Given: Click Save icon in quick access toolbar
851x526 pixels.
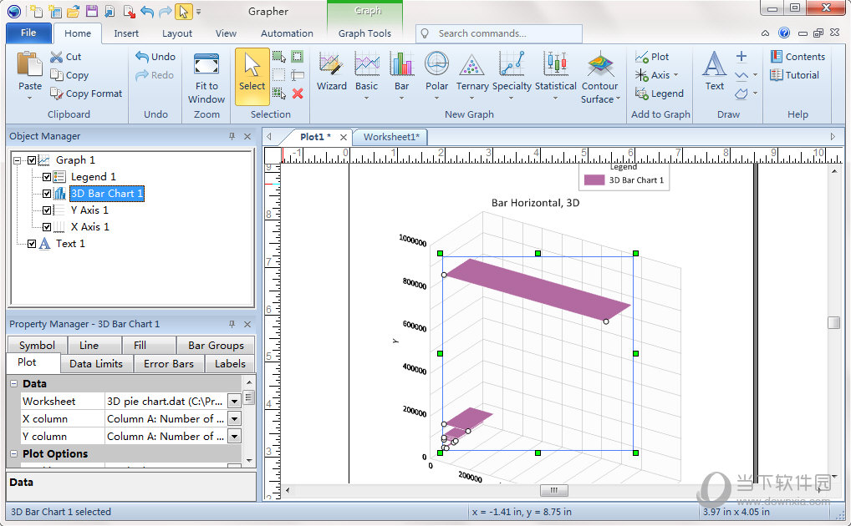Looking at the screenshot, I should (92, 11).
